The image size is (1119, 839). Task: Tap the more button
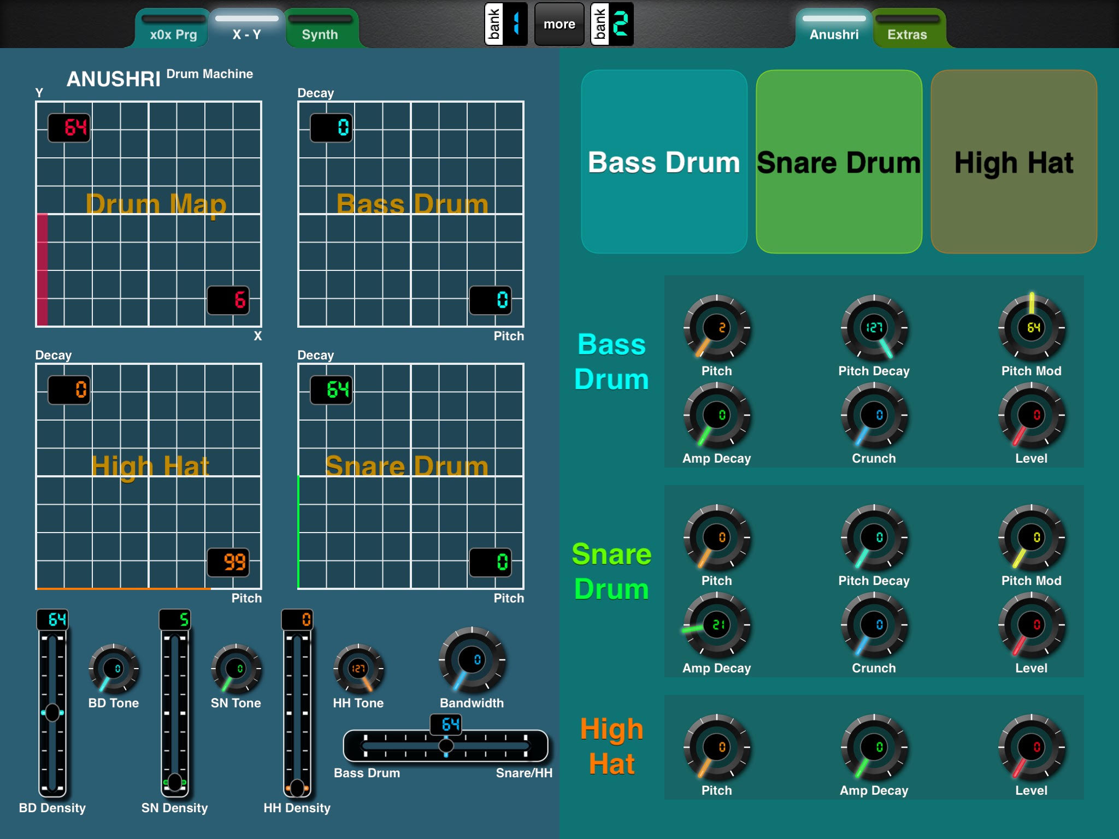pos(559,24)
